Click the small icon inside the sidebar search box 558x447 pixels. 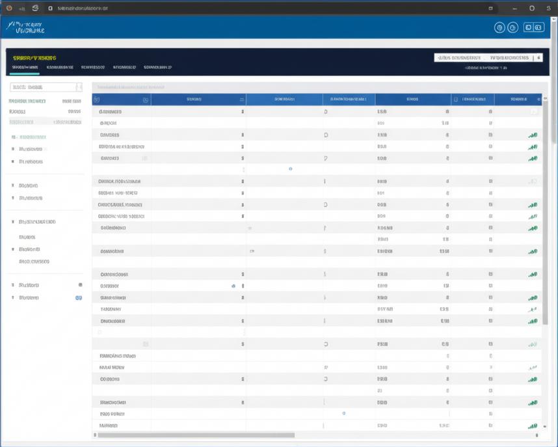[79, 87]
